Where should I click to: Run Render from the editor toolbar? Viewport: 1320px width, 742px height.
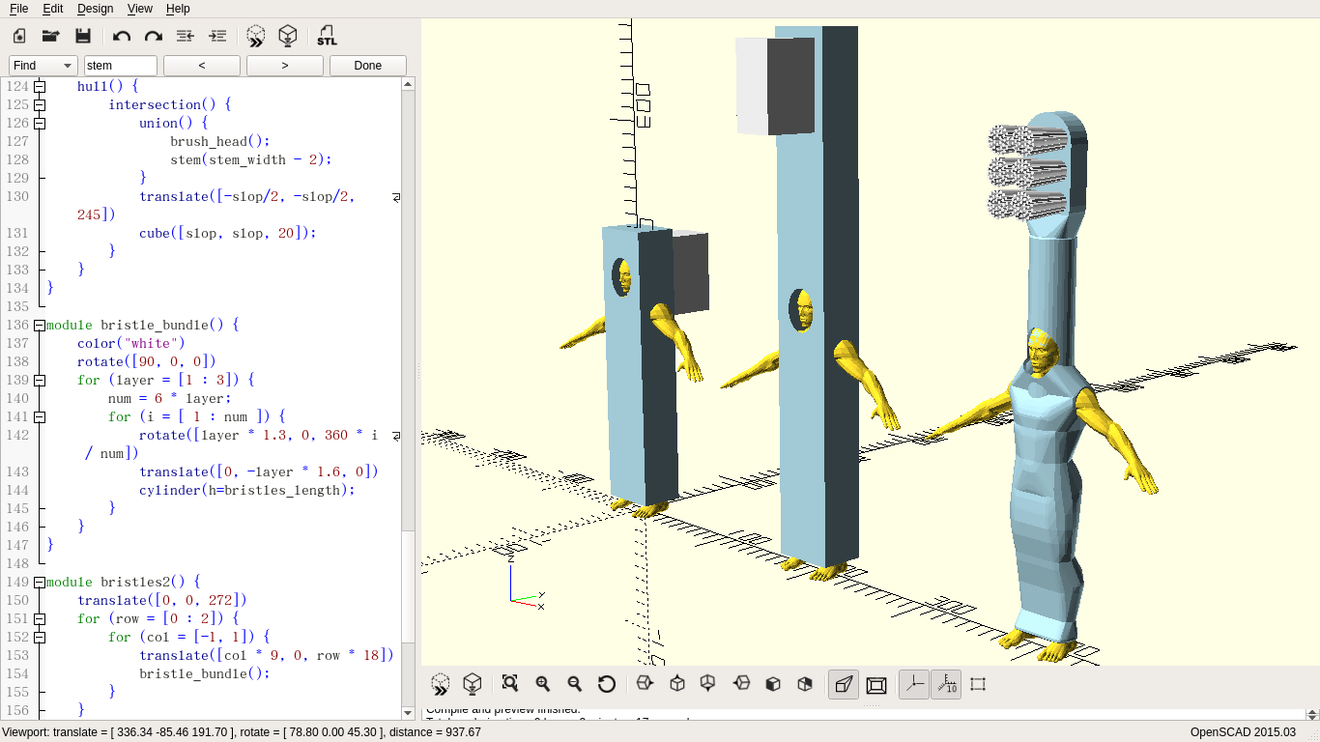(x=288, y=36)
